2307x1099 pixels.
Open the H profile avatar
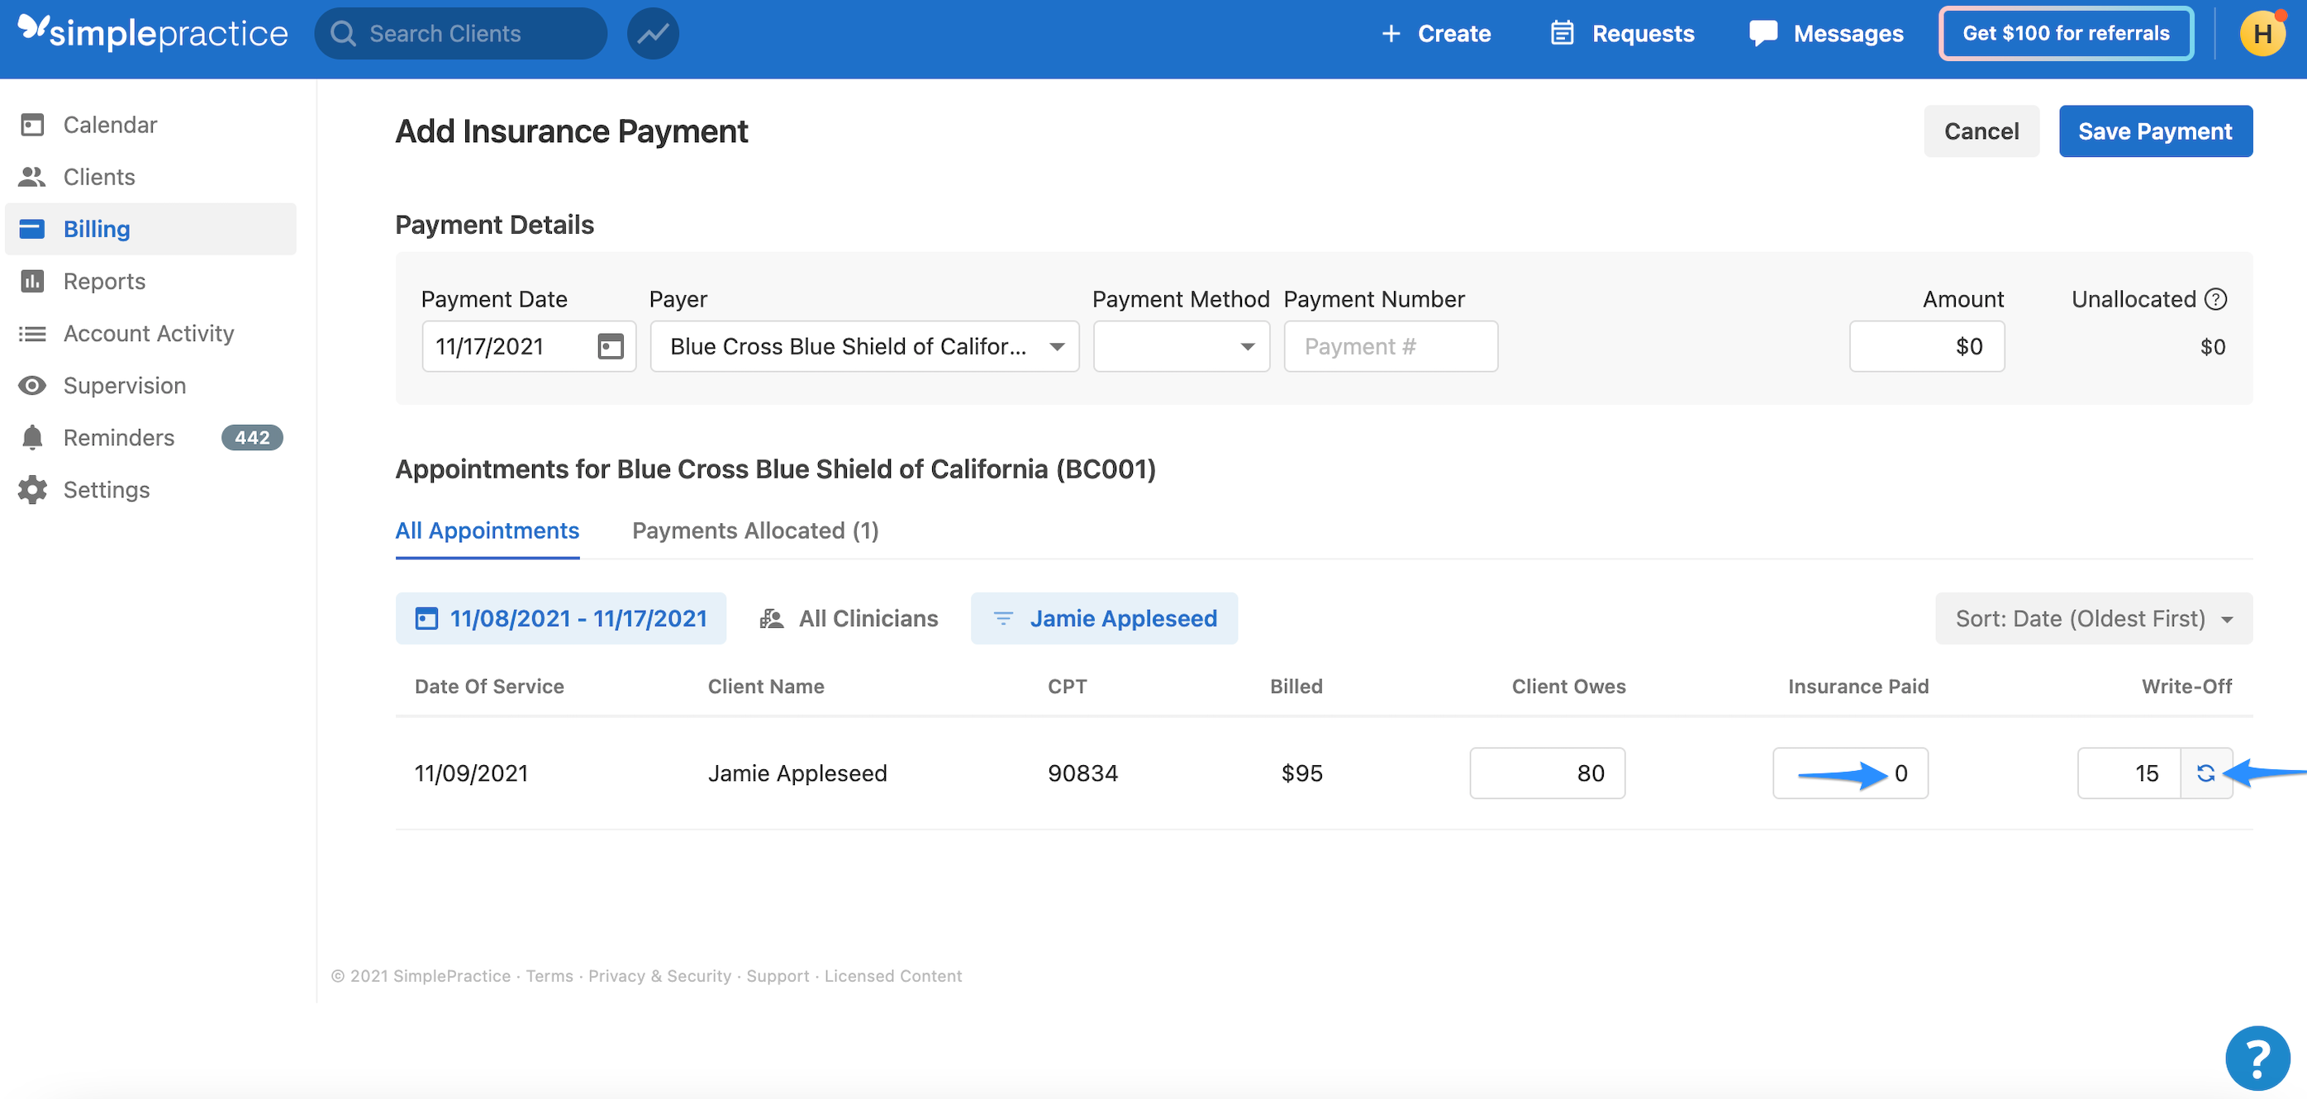pyautogui.click(x=2262, y=34)
